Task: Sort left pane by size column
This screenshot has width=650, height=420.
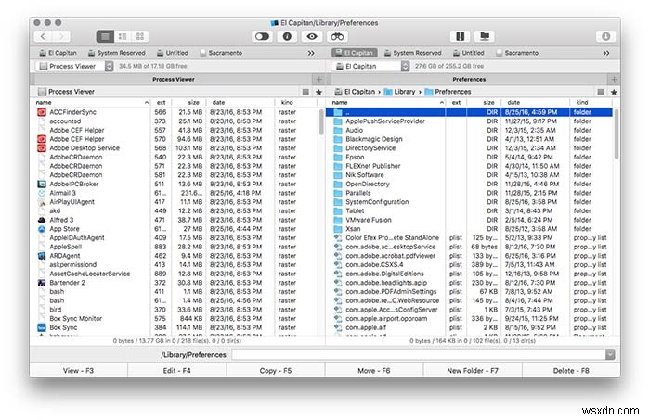Action: pyautogui.click(x=189, y=102)
